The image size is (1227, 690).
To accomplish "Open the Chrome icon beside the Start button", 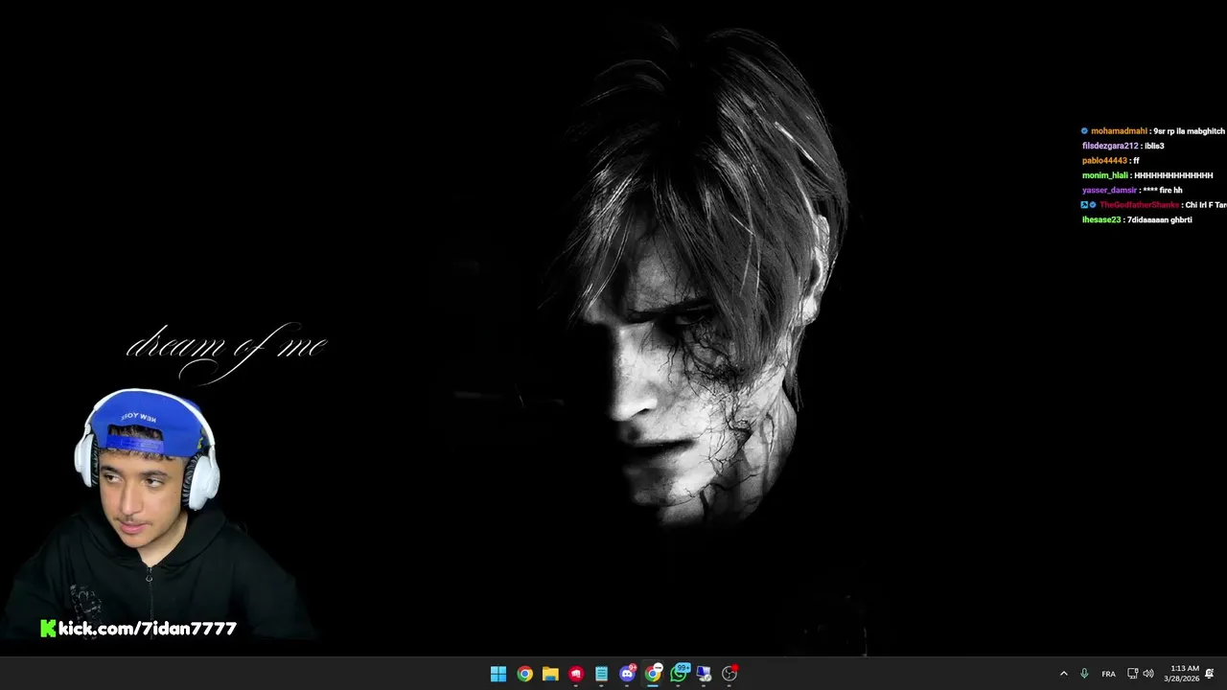I will [x=524, y=674].
